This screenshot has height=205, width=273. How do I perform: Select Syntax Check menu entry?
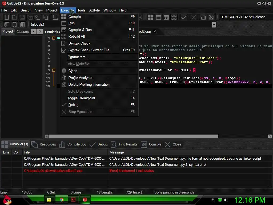pos(99,43)
